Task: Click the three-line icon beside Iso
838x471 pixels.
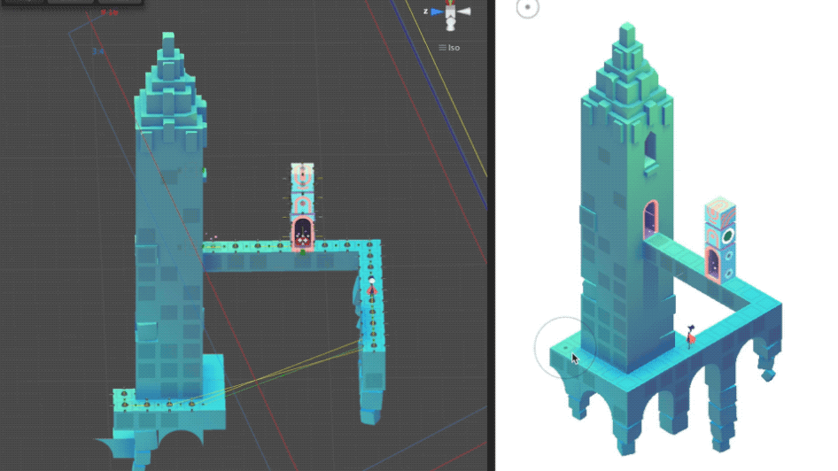Action: pyautogui.click(x=442, y=48)
